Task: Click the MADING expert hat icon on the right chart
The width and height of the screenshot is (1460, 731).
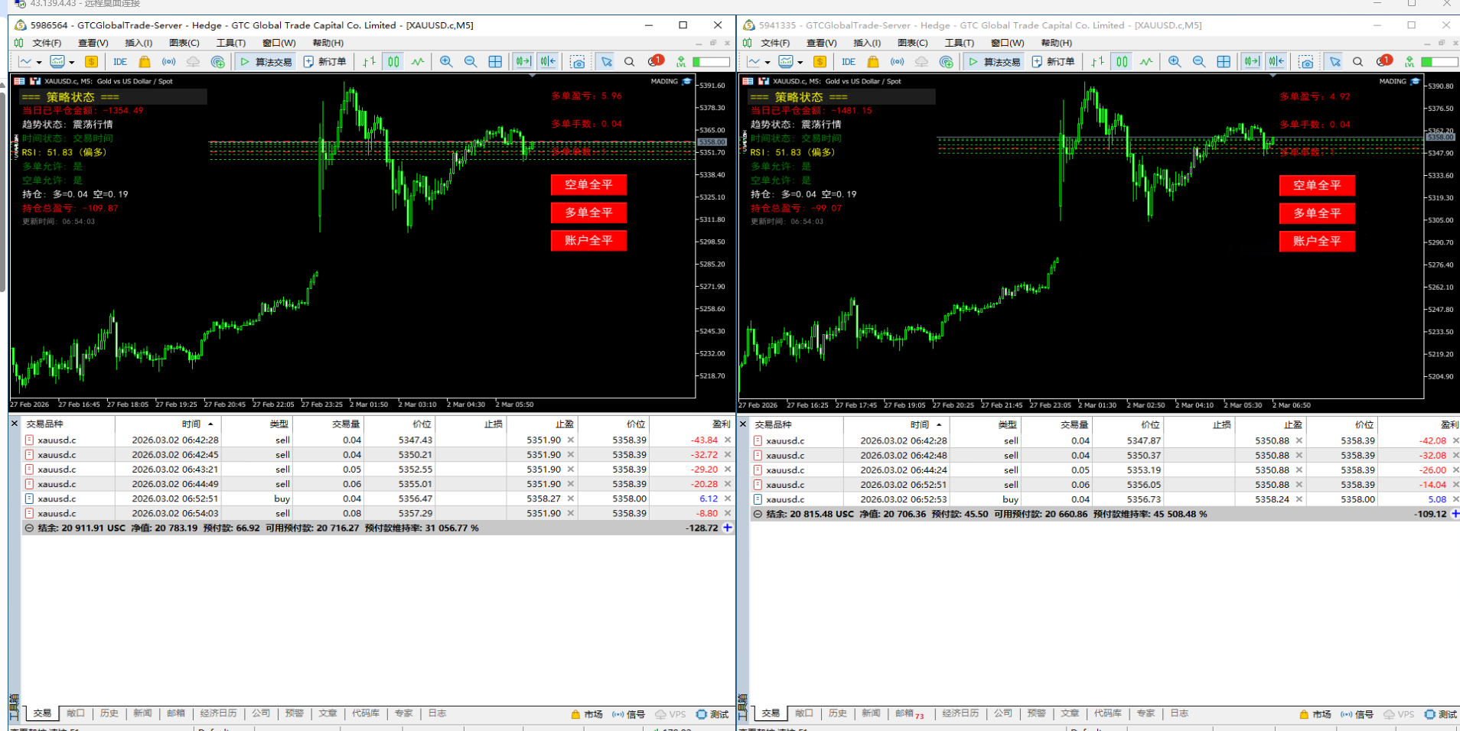Action: tap(1416, 81)
